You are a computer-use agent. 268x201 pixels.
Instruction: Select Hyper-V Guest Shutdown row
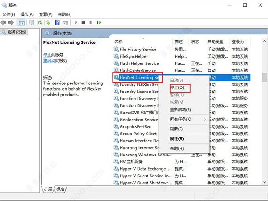point(181,183)
